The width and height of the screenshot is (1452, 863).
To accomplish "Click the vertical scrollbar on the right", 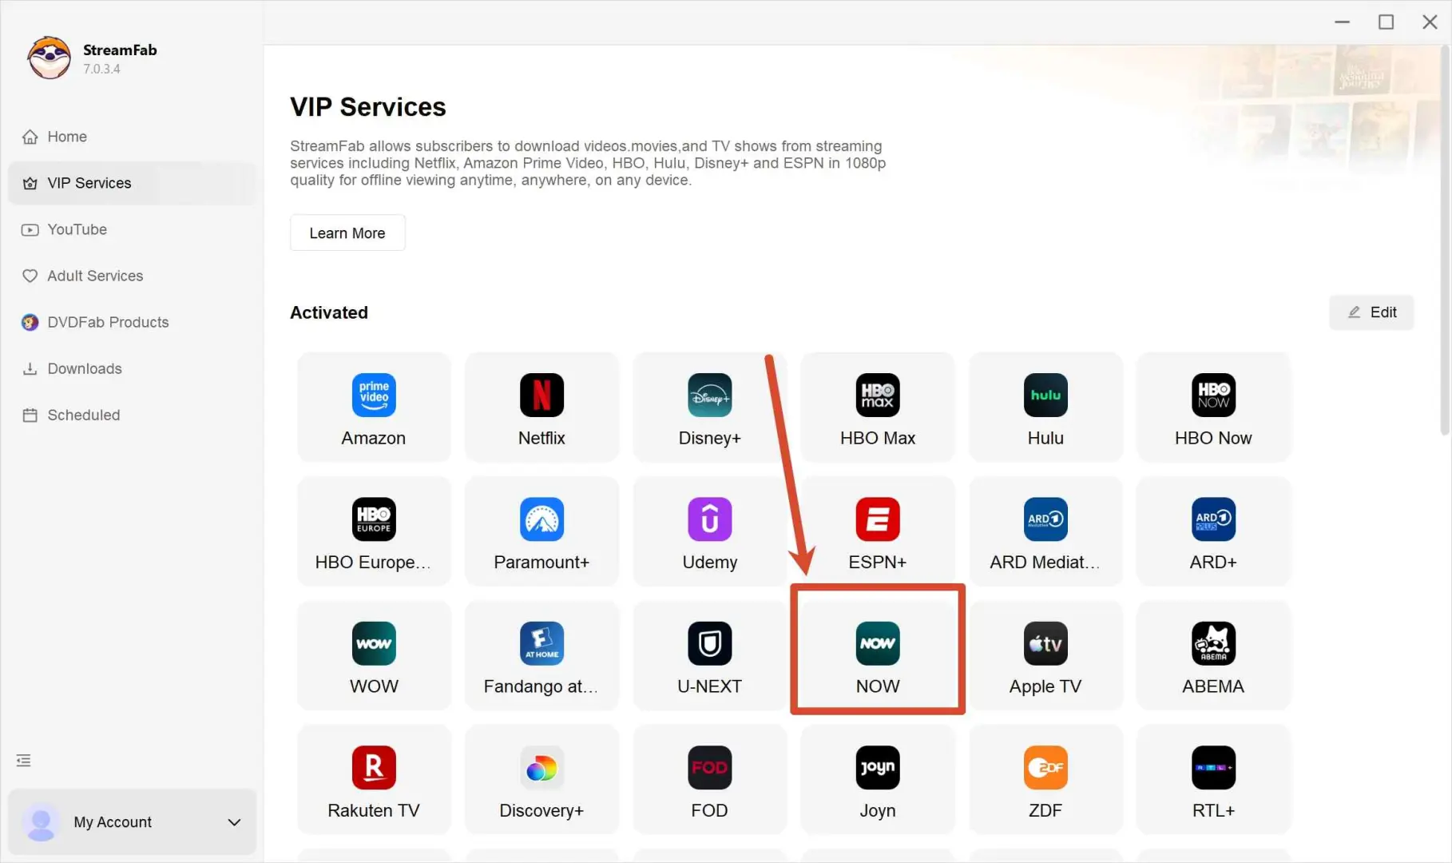I will click(1444, 240).
